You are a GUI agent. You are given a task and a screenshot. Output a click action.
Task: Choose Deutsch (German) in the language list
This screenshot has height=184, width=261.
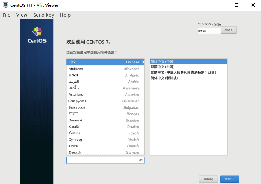(x=105, y=152)
